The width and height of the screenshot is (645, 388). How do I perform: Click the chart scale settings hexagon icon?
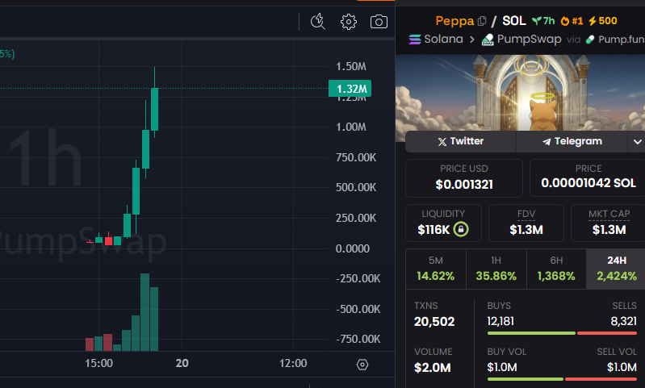362,364
